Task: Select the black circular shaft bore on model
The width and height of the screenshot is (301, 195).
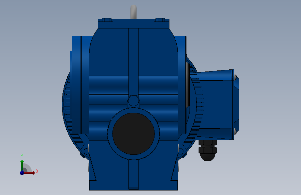Action: [133, 134]
